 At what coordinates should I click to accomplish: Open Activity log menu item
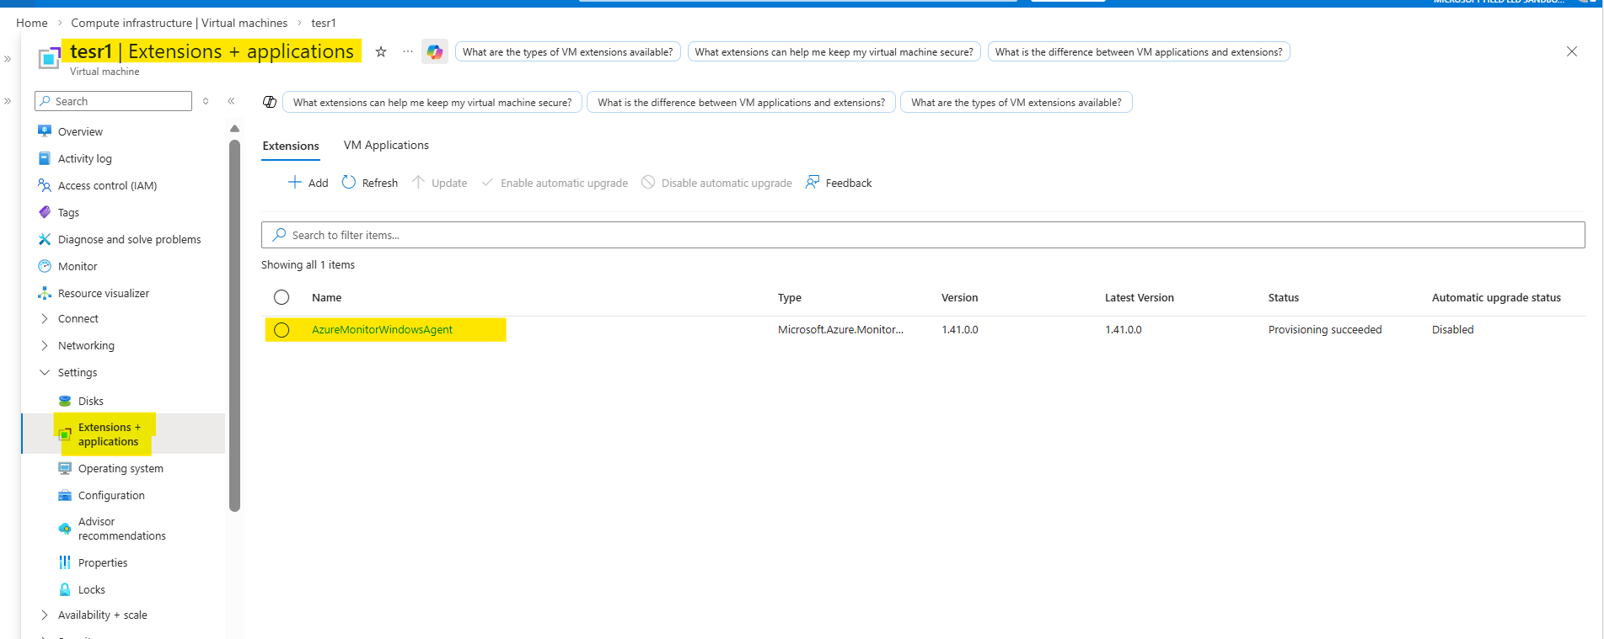coord(84,158)
